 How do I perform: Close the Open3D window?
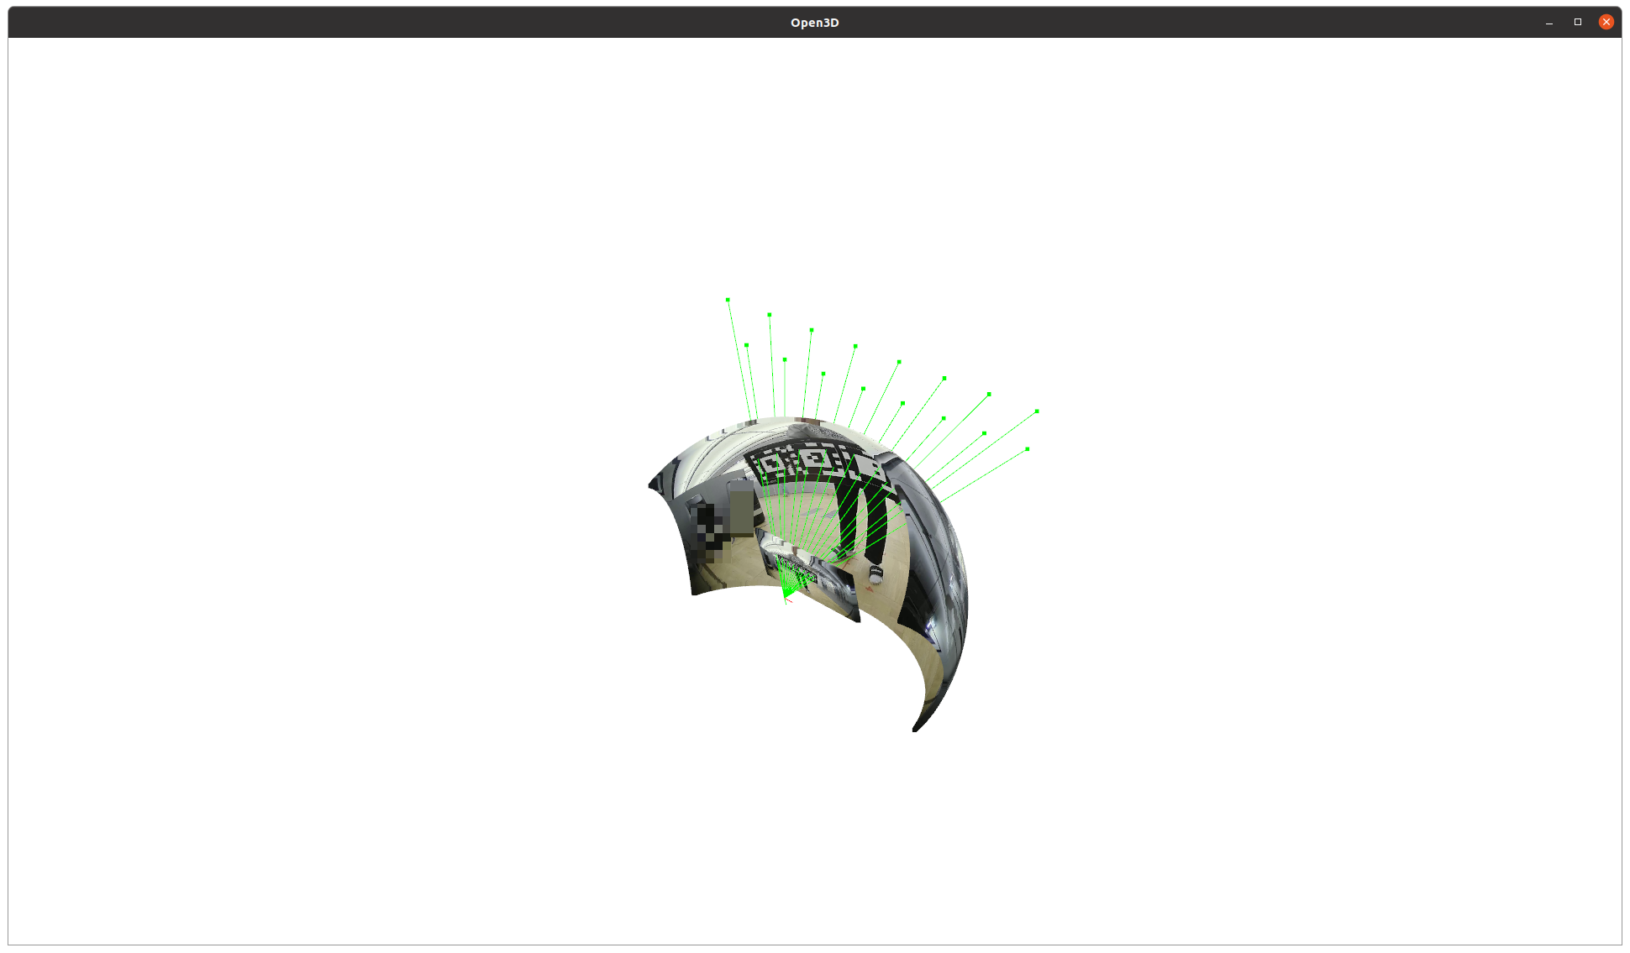pos(1606,23)
